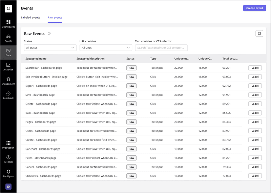This screenshot has height=193, width=271.
Task: Label the Search bar - dashboards page event
Action: coord(255,68)
